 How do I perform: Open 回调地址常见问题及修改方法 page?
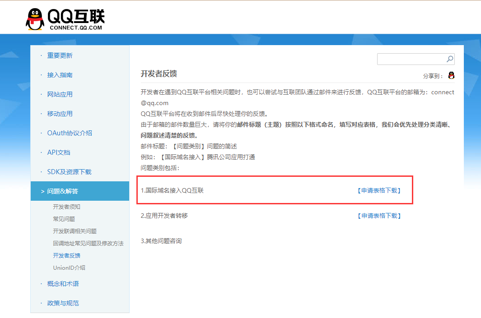[x=88, y=243]
